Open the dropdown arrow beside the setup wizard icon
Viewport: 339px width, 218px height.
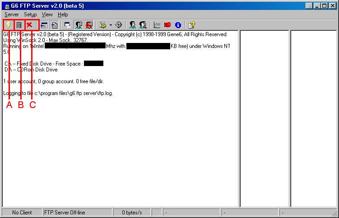[111, 25]
